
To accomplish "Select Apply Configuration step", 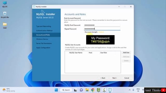I will pyautogui.click(x=43, y=48).
